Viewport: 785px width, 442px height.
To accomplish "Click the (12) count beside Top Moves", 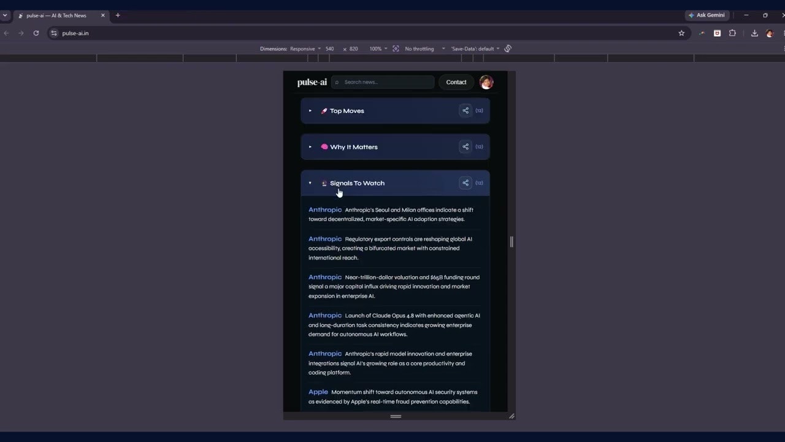I will (x=479, y=111).
